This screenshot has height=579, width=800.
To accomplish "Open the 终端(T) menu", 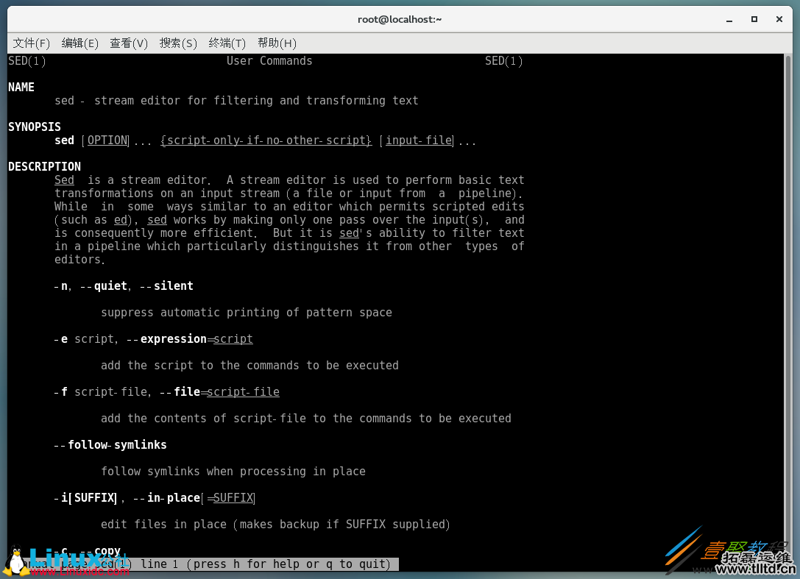I will pos(227,43).
